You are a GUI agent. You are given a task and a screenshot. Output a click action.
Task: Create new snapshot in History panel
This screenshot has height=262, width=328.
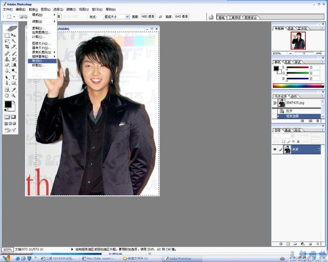coord(310,121)
